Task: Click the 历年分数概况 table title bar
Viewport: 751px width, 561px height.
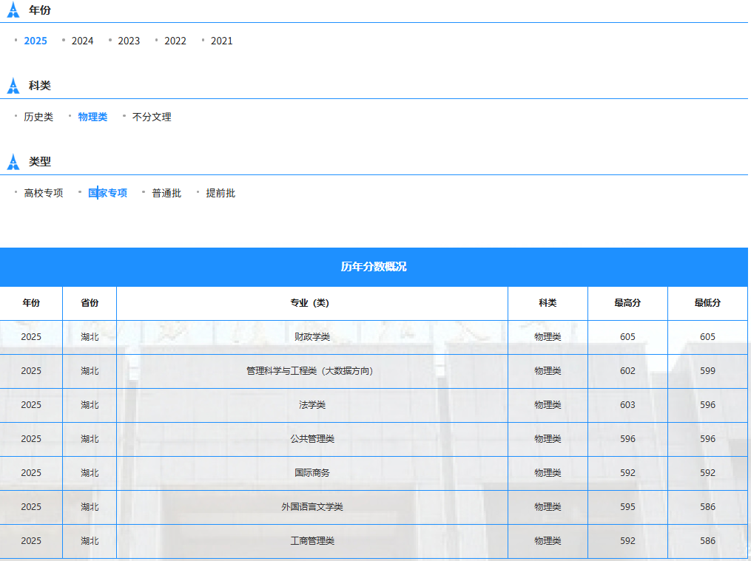Action: [374, 267]
